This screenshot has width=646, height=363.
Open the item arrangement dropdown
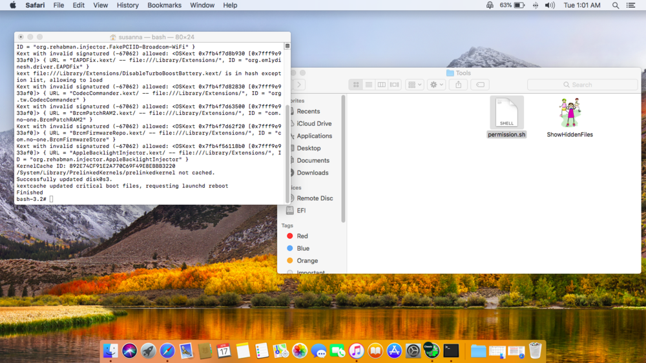tap(414, 85)
